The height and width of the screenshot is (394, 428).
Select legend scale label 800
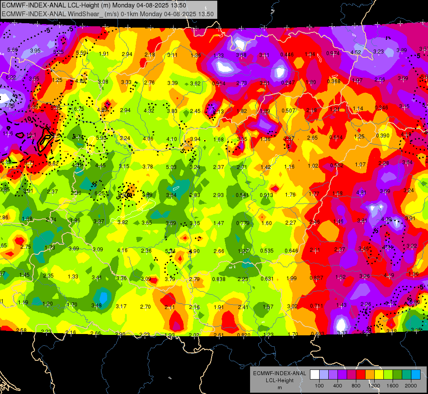tap(356, 386)
